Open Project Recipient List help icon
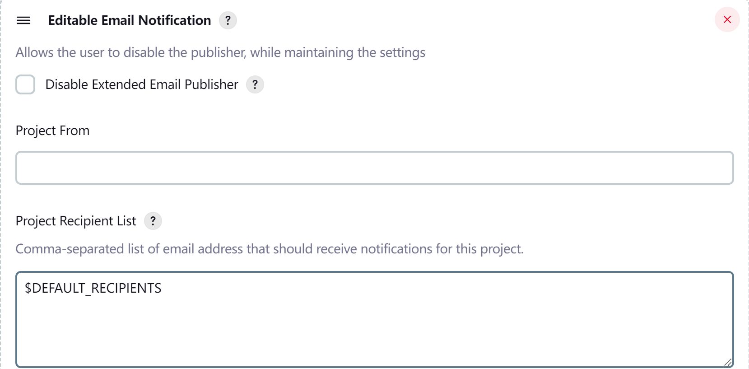 point(153,221)
